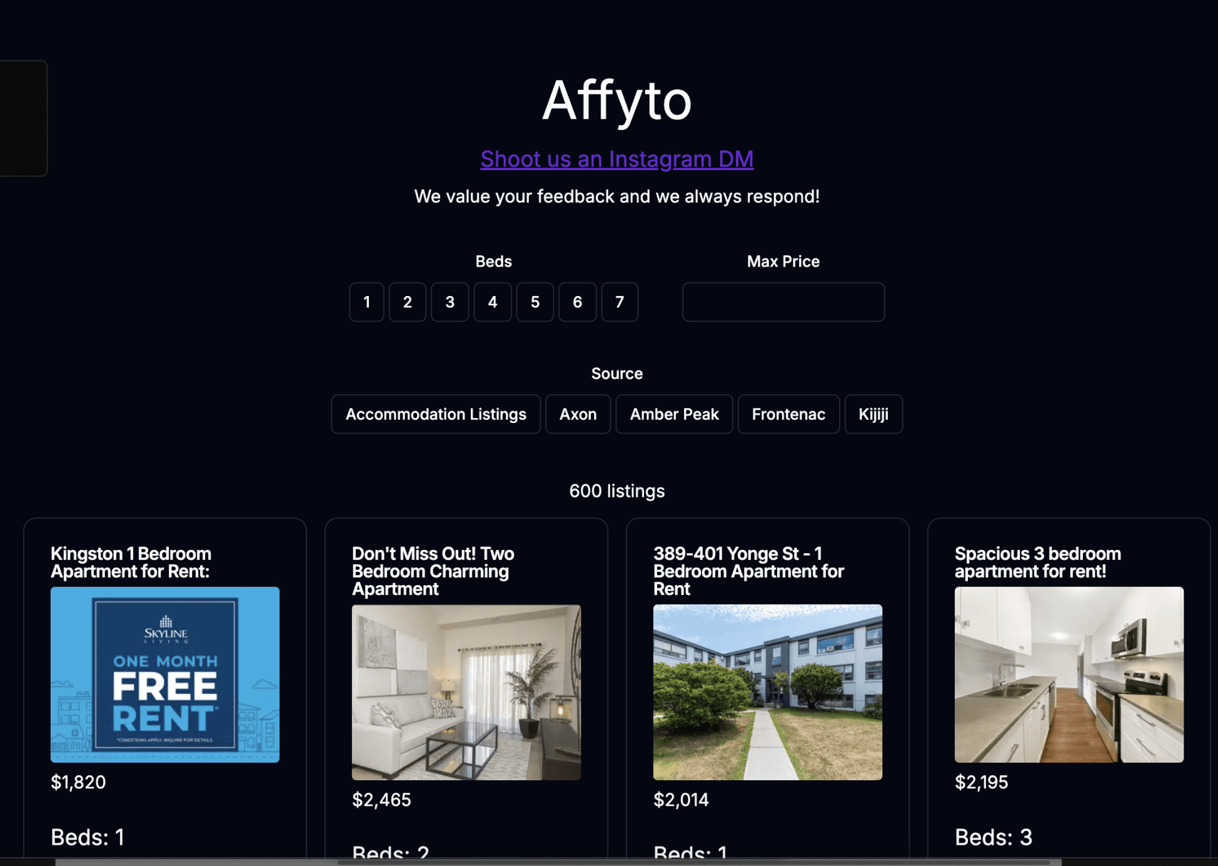Select the 3 beds filter button
Viewport: 1218px width, 866px height.
[450, 302]
